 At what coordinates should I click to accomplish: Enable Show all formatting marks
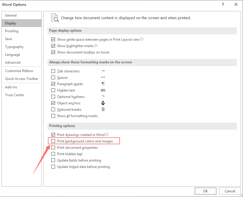pos(53,116)
